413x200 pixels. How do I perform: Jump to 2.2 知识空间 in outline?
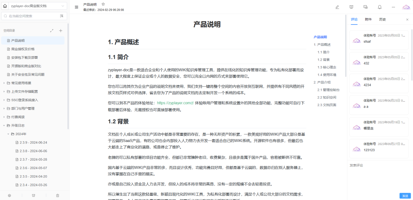[327, 97]
